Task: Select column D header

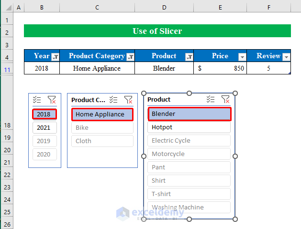Action: (x=164, y=8)
